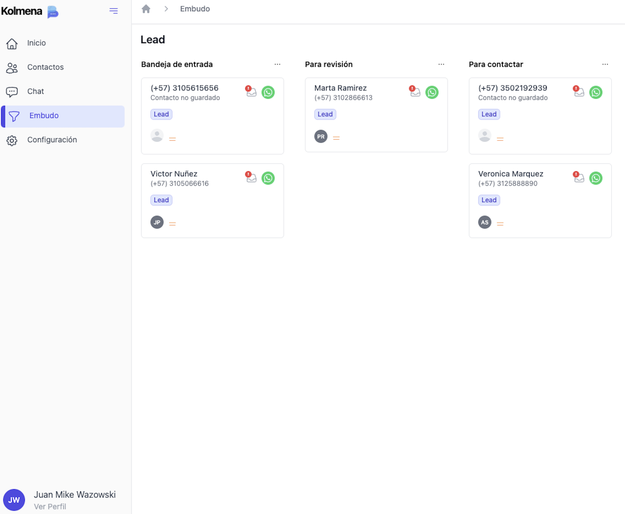
Task: Select Configuración in the sidebar
Action: [52, 140]
